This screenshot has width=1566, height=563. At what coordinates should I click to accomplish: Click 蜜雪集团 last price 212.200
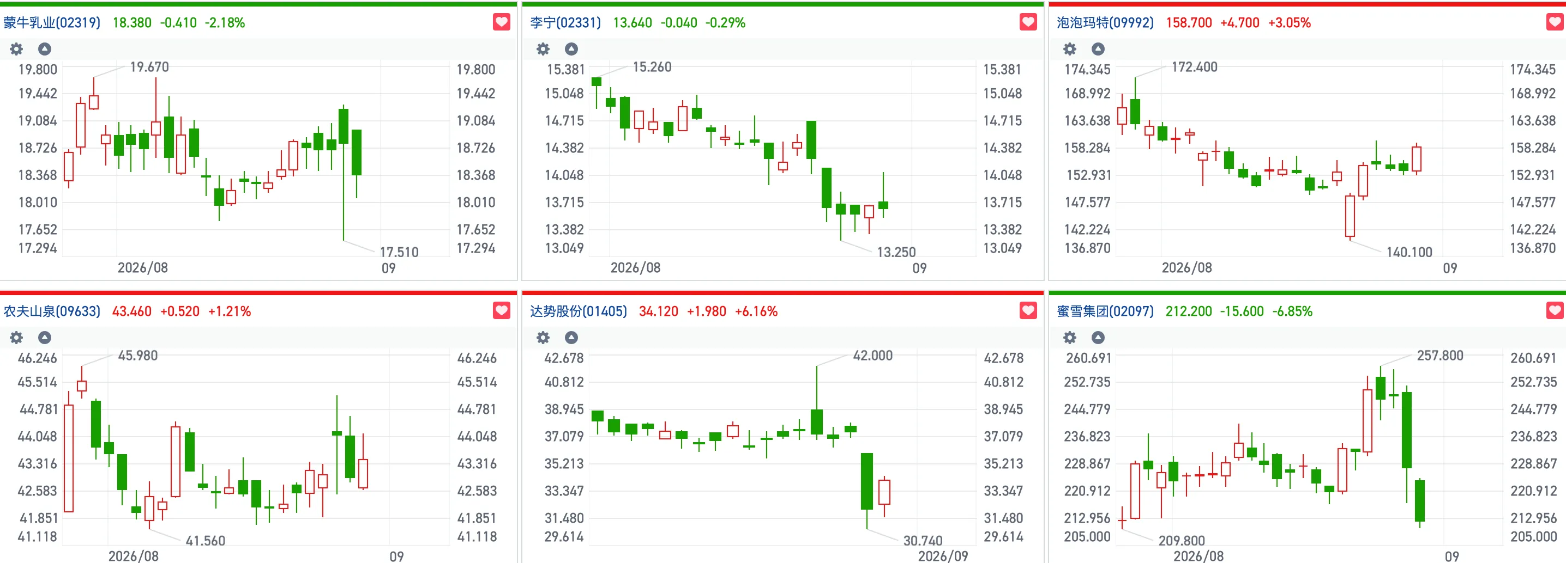pyautogui.click(x=1189, y=311)
